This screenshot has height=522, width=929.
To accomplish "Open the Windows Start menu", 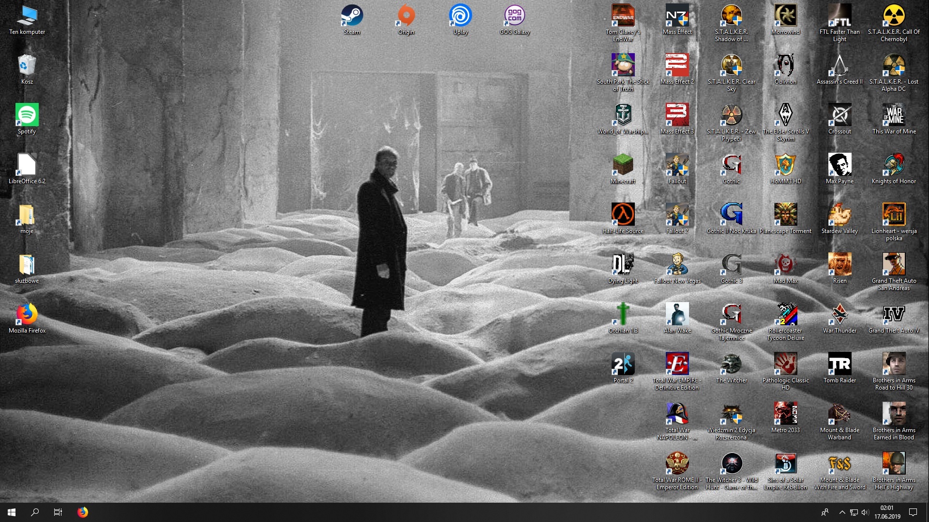I will 12,512.
